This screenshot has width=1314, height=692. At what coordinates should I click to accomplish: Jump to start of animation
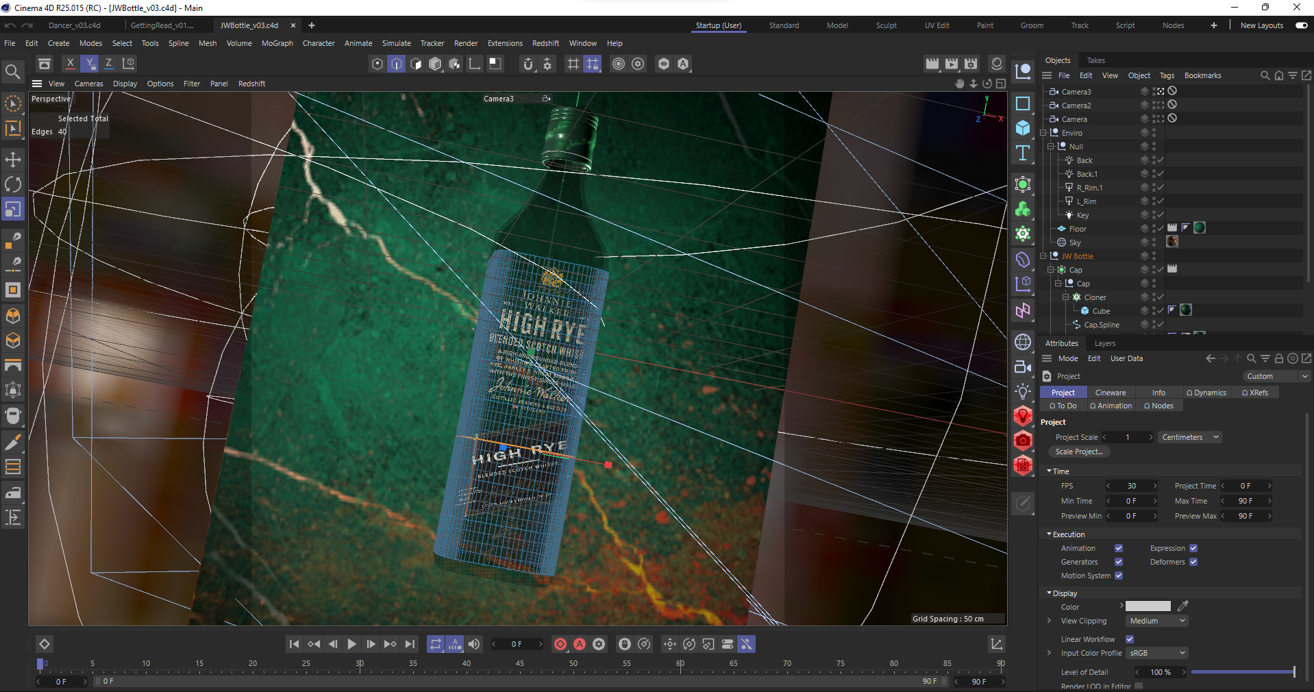click(294, 644)
